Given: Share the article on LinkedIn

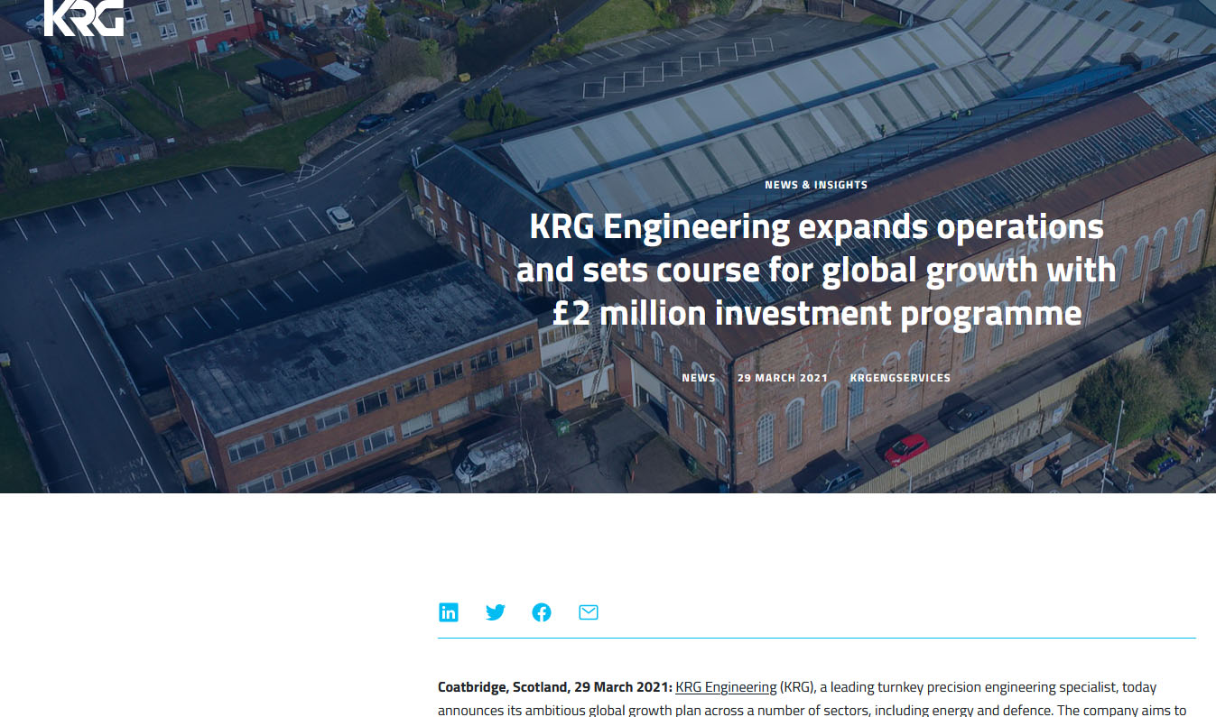Looking at the screenshot, I should pos(449,612).
